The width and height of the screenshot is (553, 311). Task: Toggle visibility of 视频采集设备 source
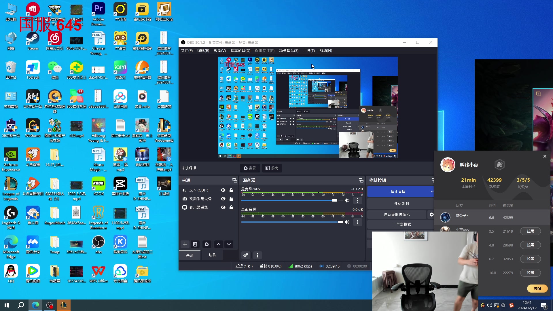coord(223,199)
